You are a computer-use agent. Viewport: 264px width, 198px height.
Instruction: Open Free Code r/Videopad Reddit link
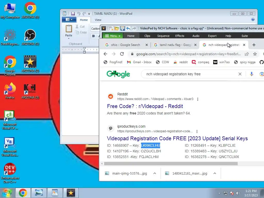point(145,106)
